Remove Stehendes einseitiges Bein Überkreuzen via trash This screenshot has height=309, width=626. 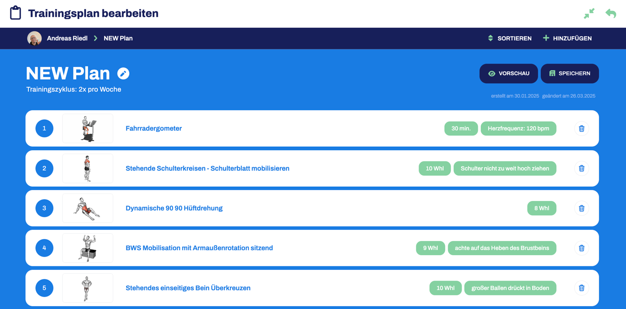point(581,288)
